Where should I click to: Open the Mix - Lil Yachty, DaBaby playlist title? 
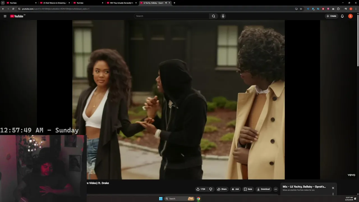304,187
